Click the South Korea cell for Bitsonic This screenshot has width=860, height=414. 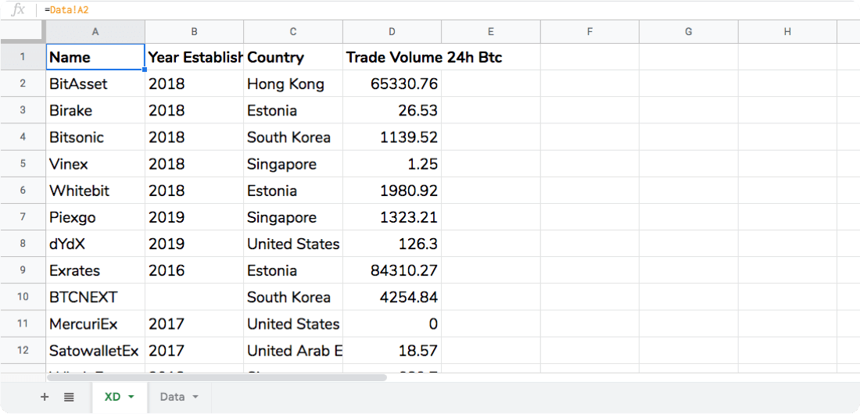293,137
